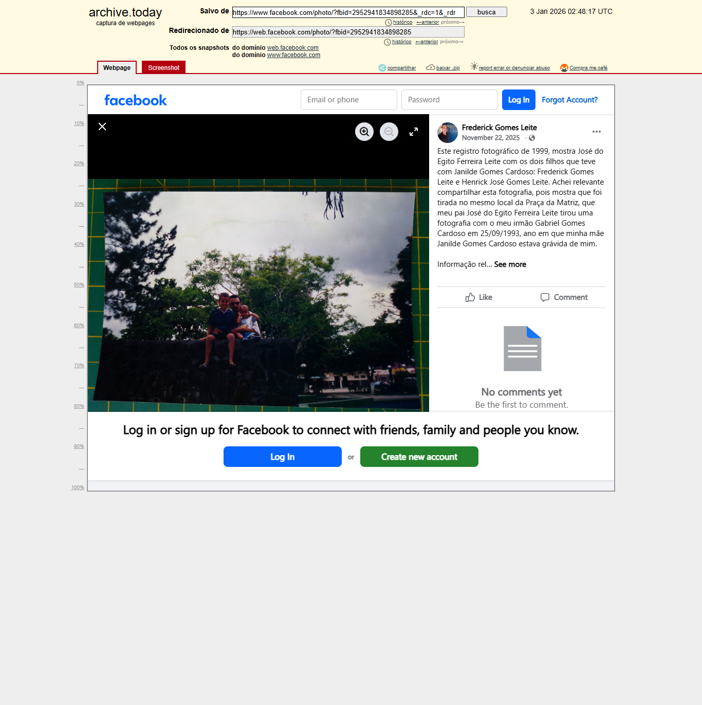
Task: Click the public globe audience icon
Action: click(532, 138)
